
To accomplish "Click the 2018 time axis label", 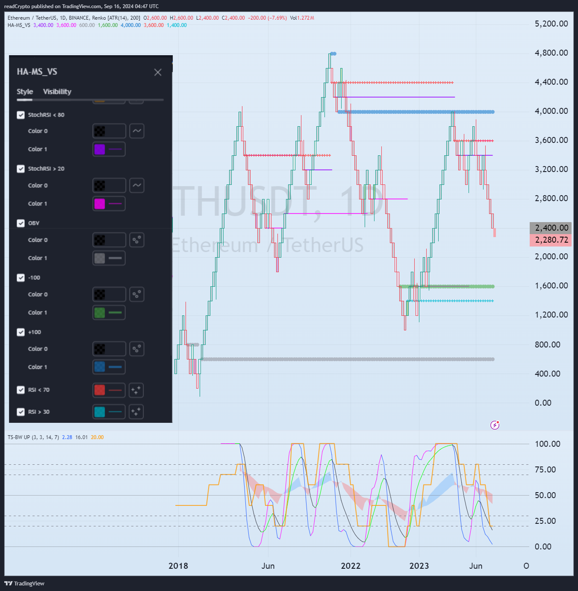I will pyautogui.click(x=178, y=566).
